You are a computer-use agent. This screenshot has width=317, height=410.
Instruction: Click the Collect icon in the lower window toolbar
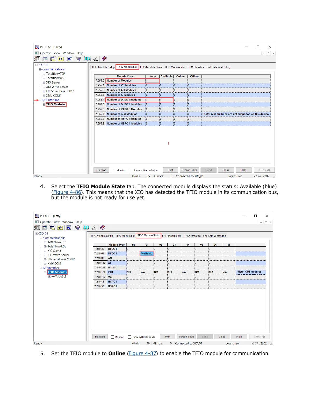[x=52, y=228]
